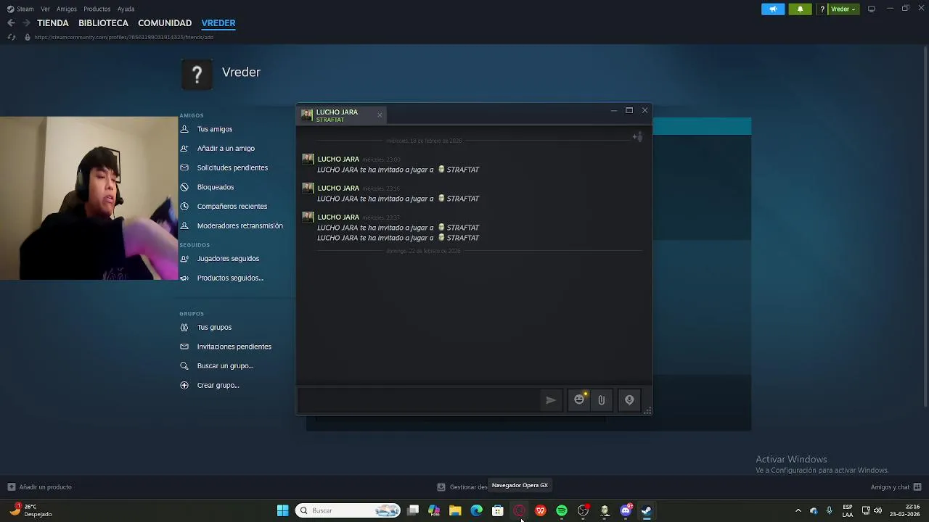This screenshot has height=522, width=929.
Task: Open the volume control in system tray
Action: pyautogui.click(x=878, y=511)
